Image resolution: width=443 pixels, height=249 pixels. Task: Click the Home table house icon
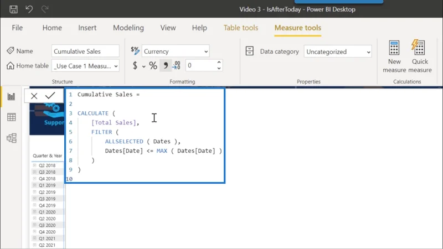11,65
